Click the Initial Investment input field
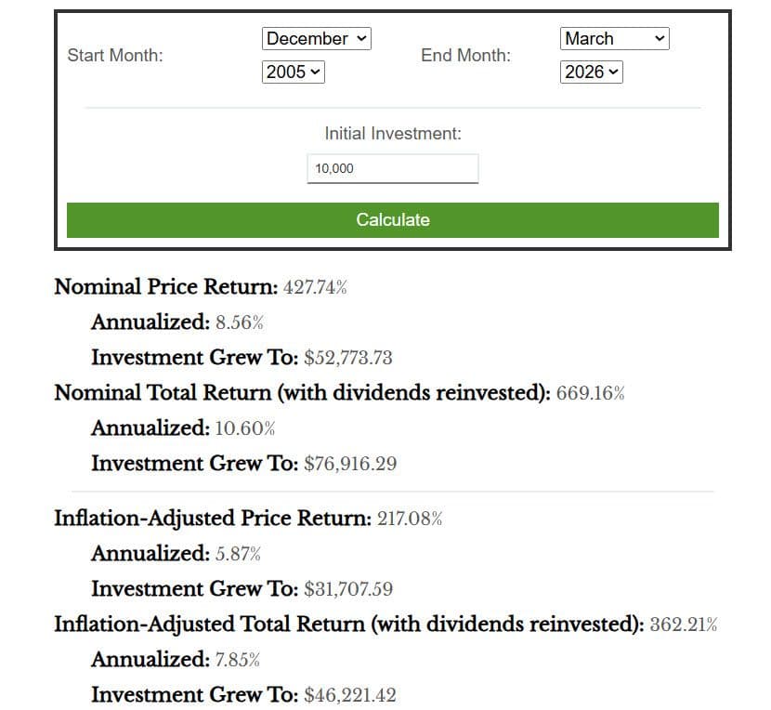 click(392, 168)
